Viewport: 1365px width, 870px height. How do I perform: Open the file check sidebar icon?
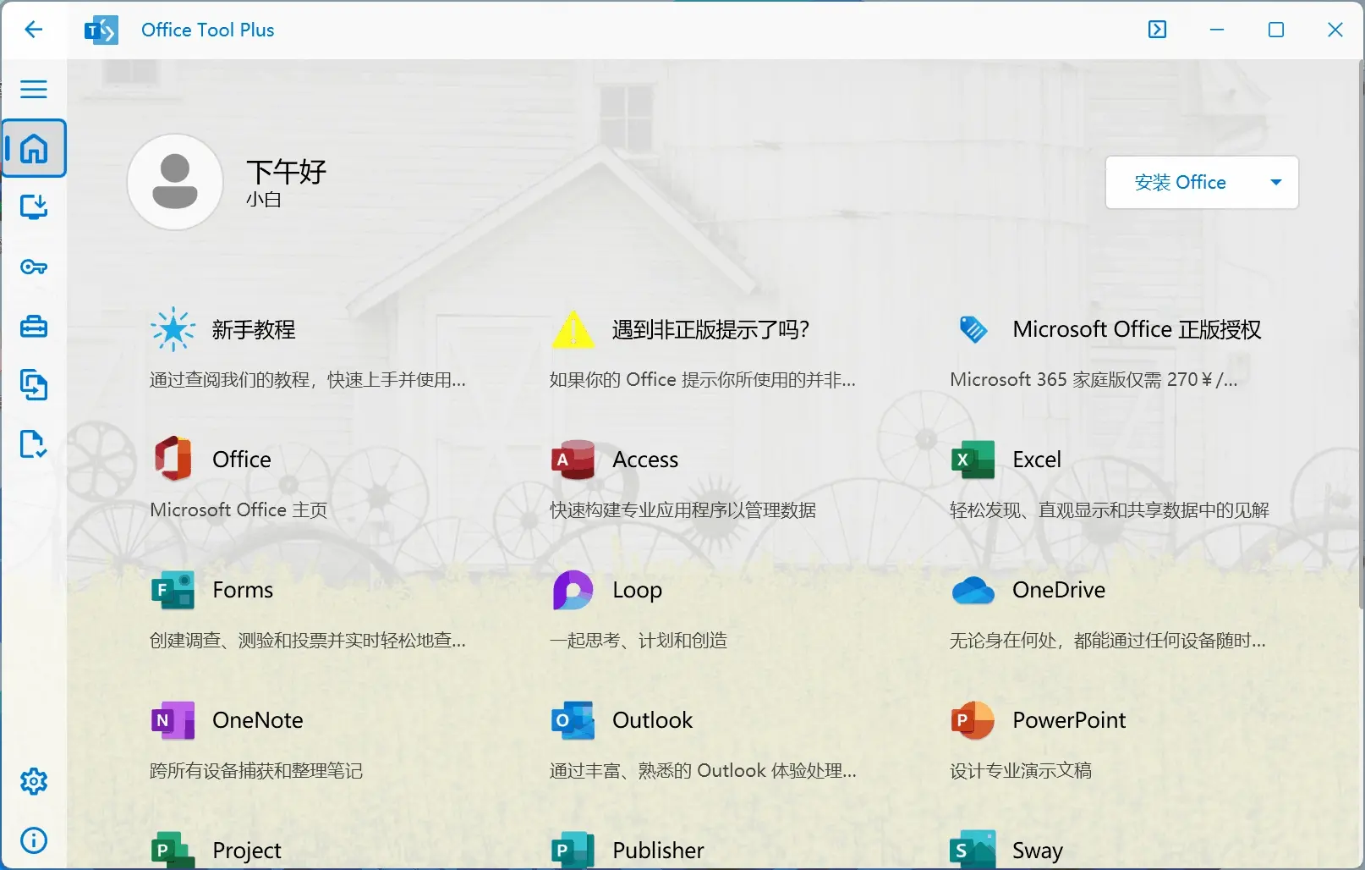(34, 444)
